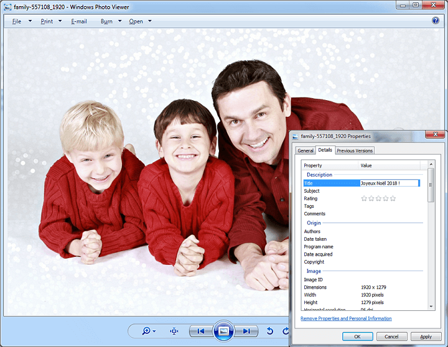
Task: Open the Burn menu
Action: coord(106,21)
